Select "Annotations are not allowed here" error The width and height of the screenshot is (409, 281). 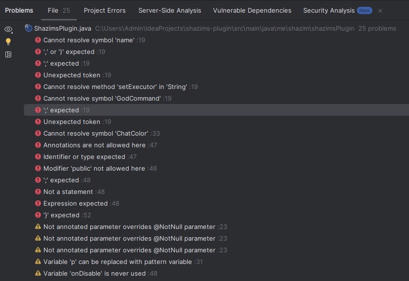click(x=94, y=145)
